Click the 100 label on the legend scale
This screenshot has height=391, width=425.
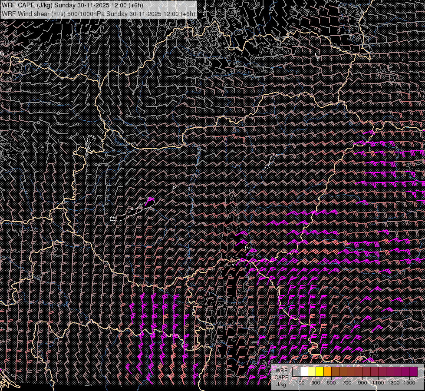point(300,382)
